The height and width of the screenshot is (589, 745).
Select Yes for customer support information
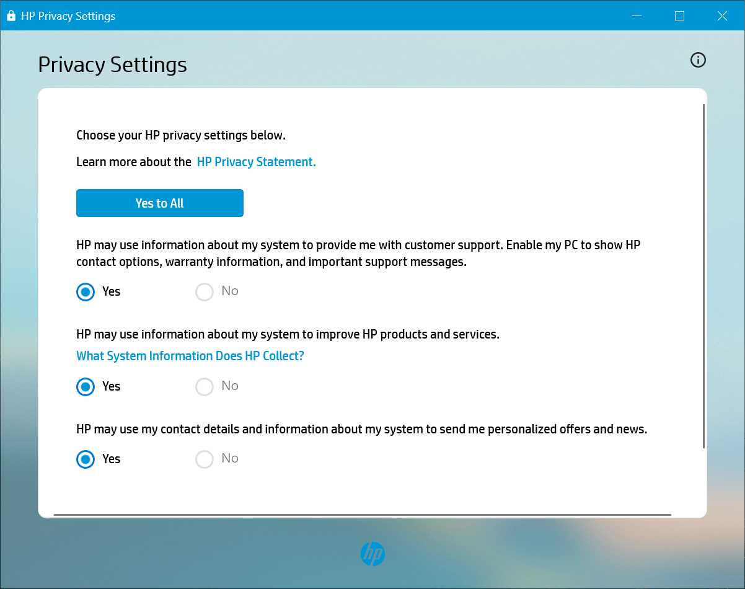point(86,291)
